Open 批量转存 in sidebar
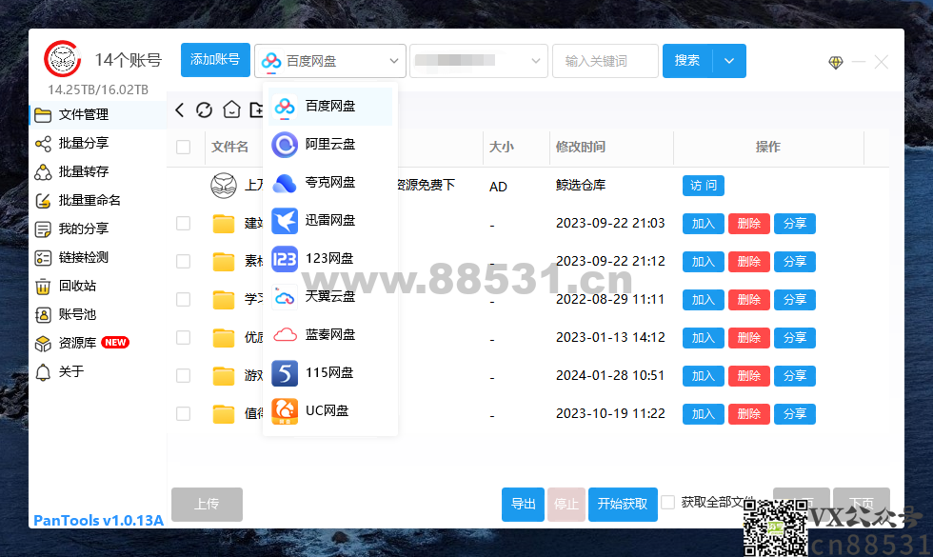Viewport: 933px width, 557px height. click(98, 171)
